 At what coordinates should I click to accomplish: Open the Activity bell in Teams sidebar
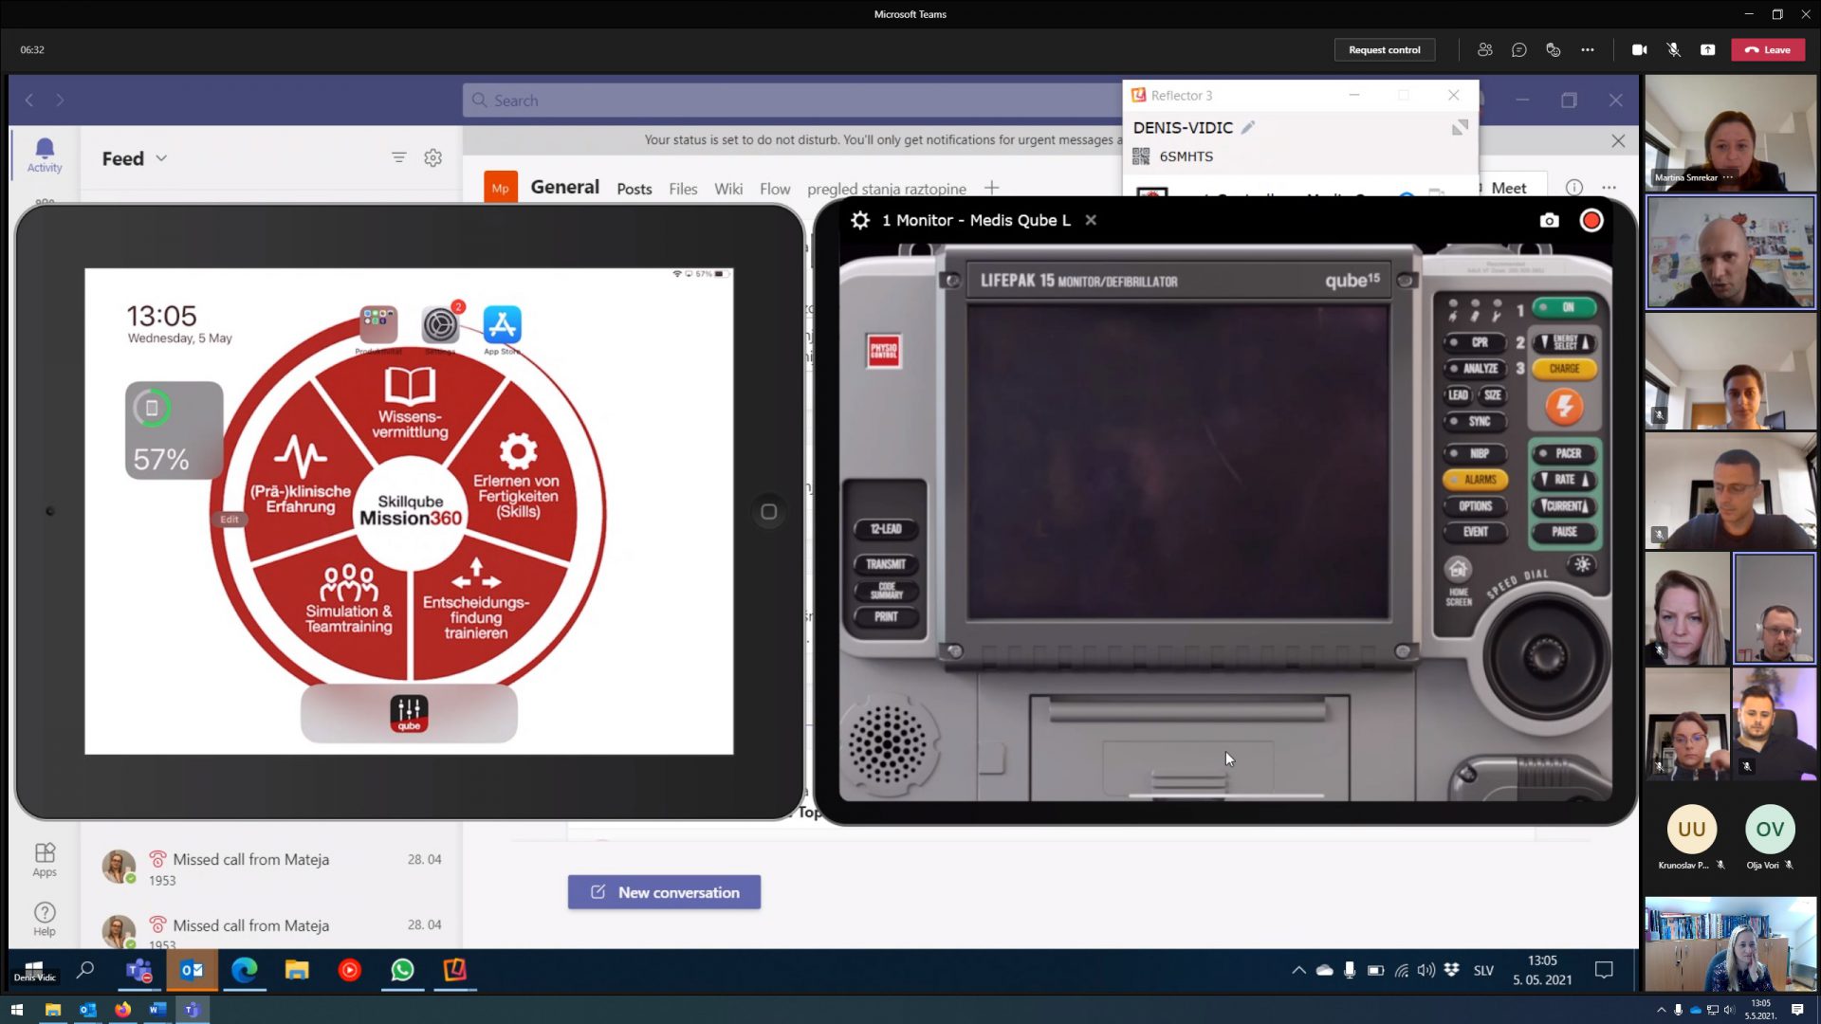(x=45, y=155)
